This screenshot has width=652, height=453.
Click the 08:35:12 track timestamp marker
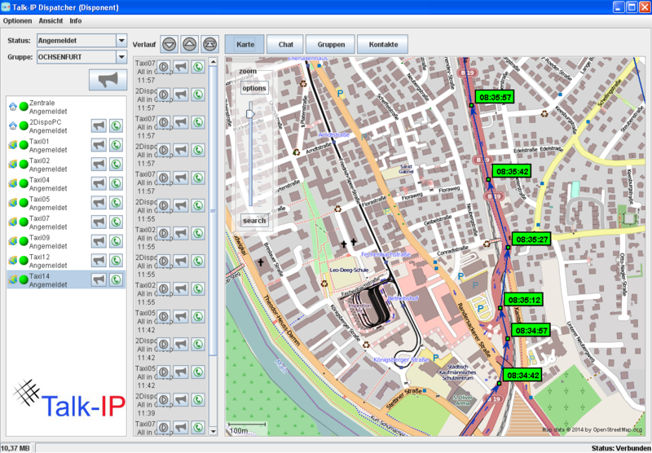point(524,300)
